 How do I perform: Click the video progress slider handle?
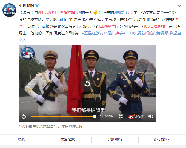click(95, 117)
